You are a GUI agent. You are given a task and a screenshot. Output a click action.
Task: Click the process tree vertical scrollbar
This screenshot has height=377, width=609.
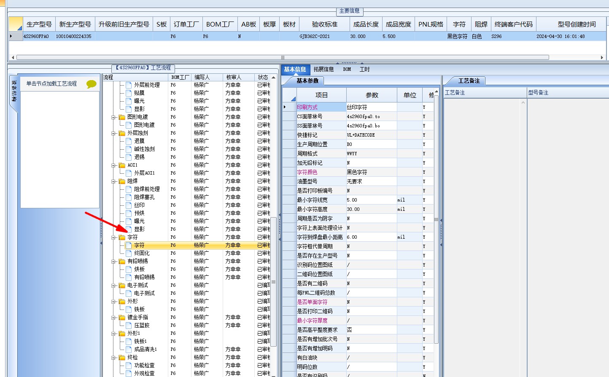[273, 282]
